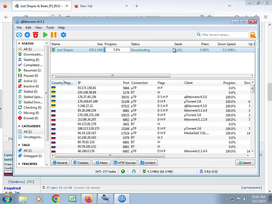Open the Windows Start menu
The height and width of the screenshot is (204, 272).
7,199
